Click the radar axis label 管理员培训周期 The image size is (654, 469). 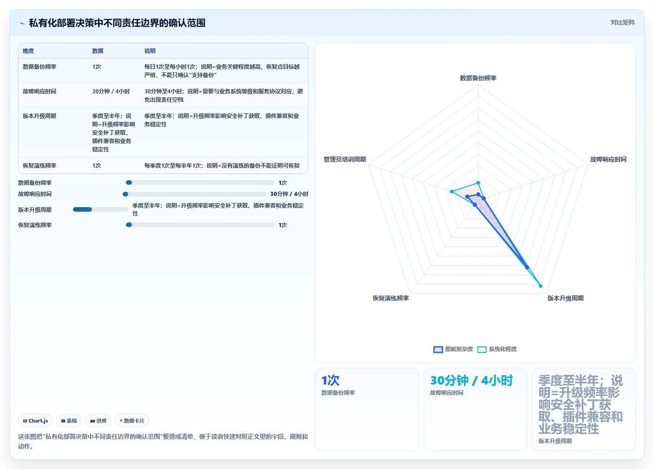(x=345, y=159)
